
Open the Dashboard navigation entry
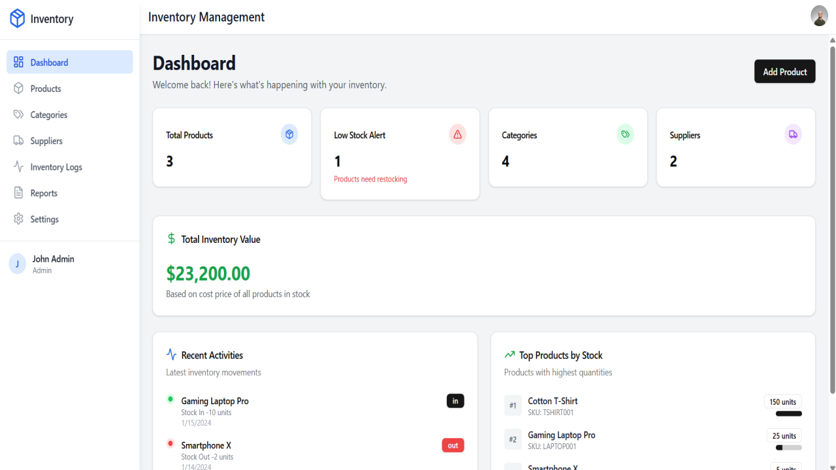point(49,61)
